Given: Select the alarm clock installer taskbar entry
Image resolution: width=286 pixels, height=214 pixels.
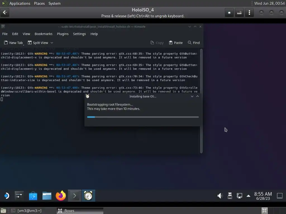Looking at the screenshot, I should click(89, 196).
